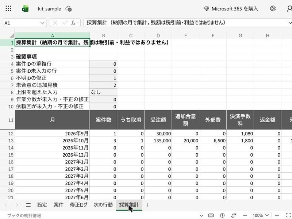Open the settings gear
The width and height of the screenshot is (292, 219).
[x=273, y=8]
